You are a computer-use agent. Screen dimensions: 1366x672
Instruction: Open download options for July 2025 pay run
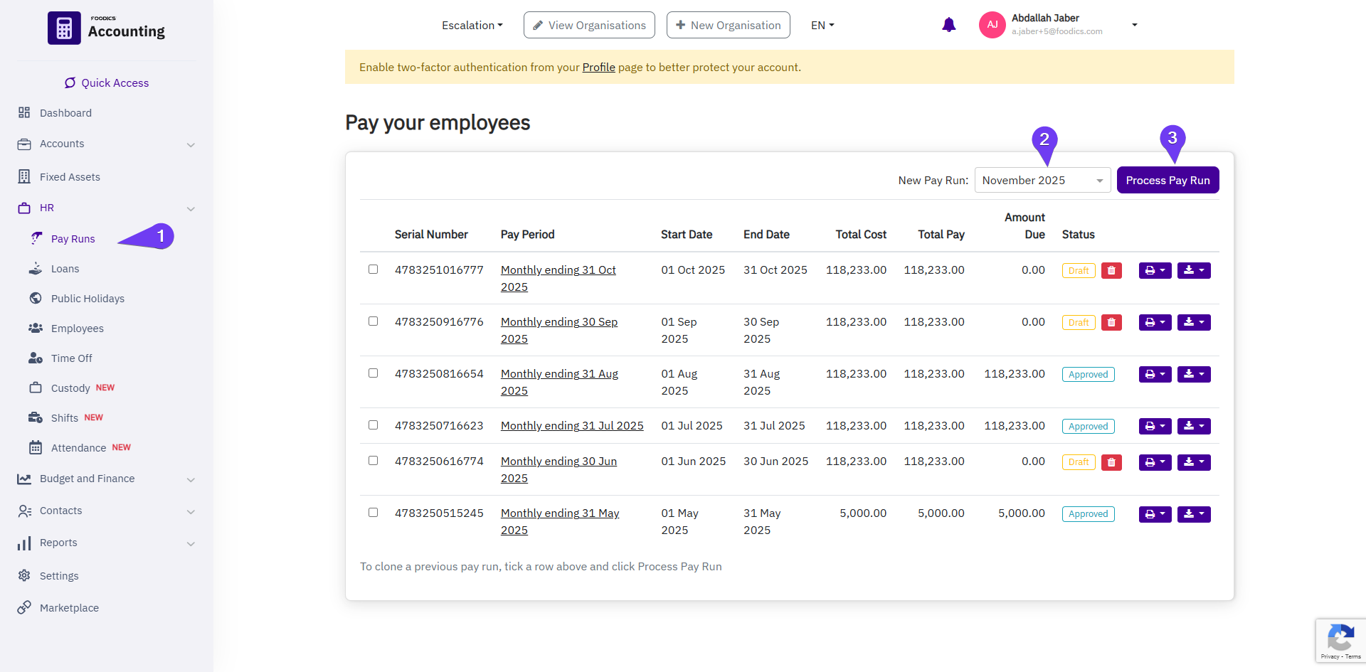click(x=1193, y=426)
